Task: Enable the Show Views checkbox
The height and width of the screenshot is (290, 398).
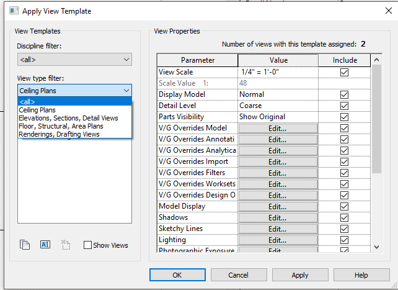Action: [x=87, y=245]
